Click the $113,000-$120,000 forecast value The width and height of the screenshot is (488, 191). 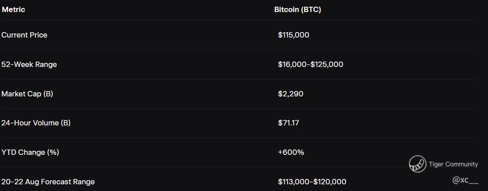[x=312, y=182]
